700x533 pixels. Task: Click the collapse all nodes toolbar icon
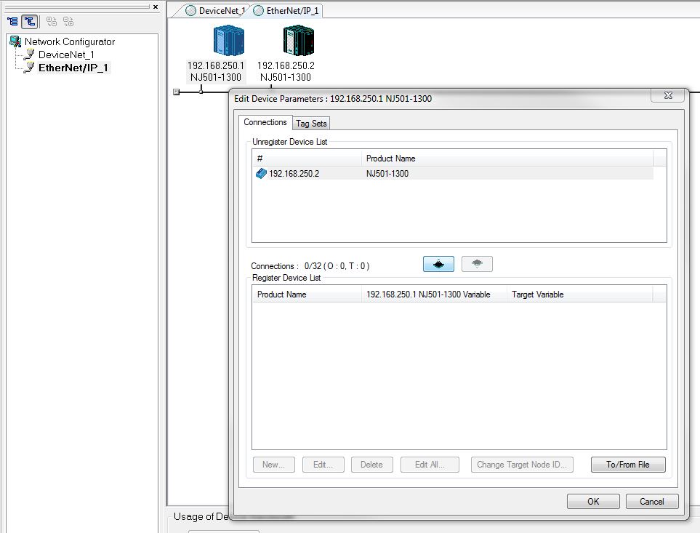click(x=68, y=21)
